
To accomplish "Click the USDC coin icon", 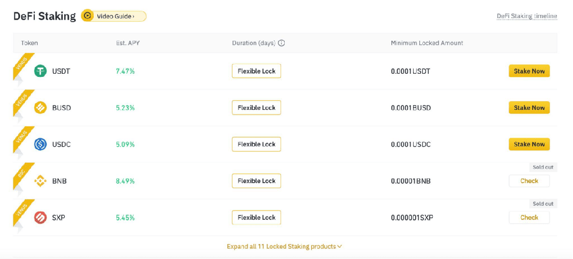I will pyautogui.click(x=40, y=144).
